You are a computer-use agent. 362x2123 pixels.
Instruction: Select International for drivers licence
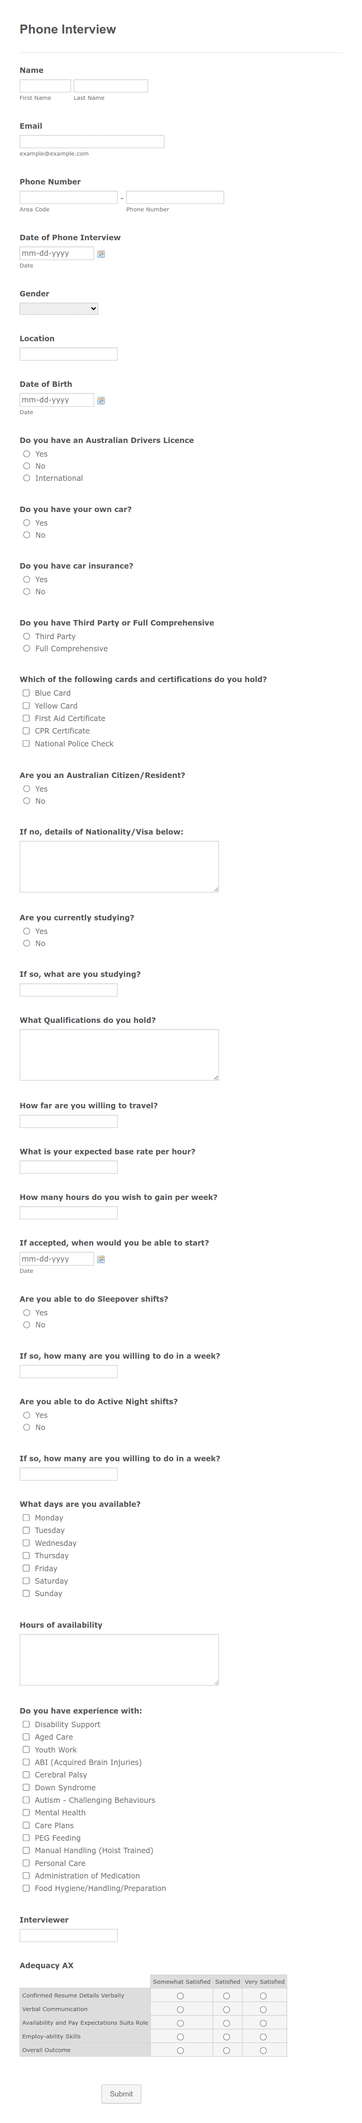27,477
